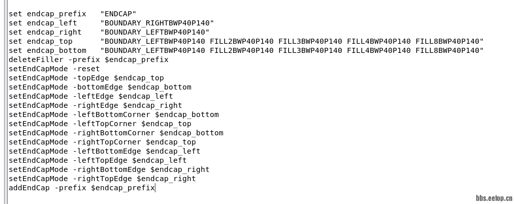The width and height of the screenshot is (515, 204).
Task: Click the -rightBottomCorner option
Action: pyautogui.click(x=114, y=133)
